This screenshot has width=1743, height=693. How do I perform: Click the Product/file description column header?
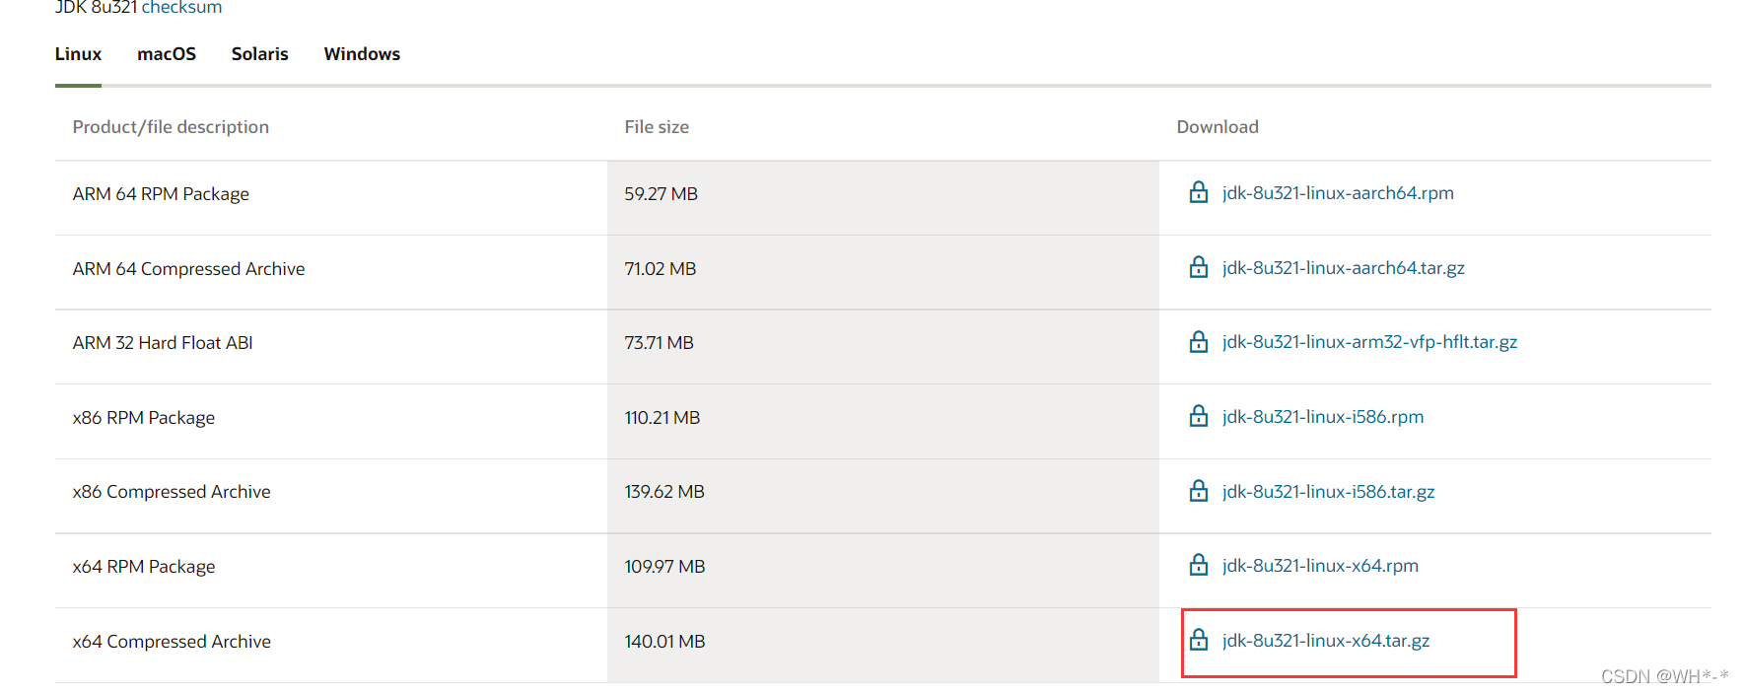[x=171, y=127]
